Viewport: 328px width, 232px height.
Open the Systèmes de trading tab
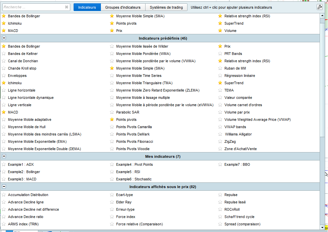point(166,7)
